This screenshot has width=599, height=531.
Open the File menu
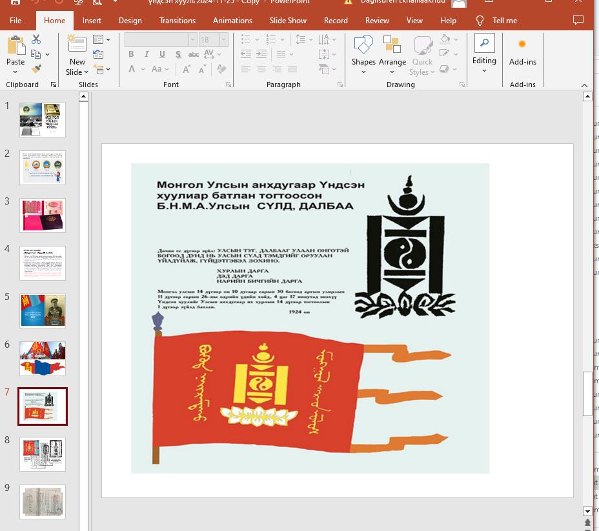click(15, 21)
